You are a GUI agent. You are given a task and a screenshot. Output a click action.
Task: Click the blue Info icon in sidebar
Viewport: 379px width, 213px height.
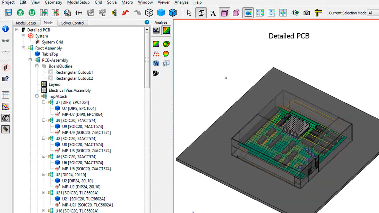(5, 29)
